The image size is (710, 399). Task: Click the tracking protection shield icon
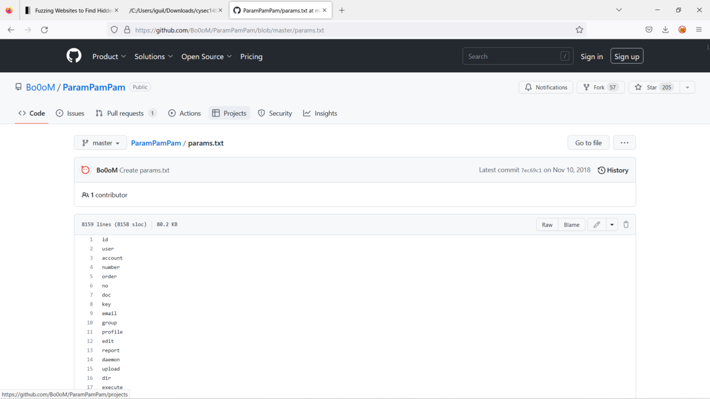click(115, 30)
